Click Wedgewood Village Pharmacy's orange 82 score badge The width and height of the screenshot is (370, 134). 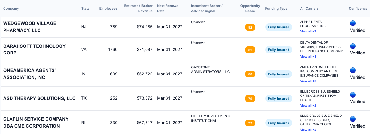click(250, 27)
